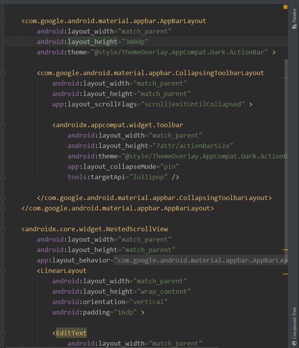
Task: Click the closing CollapsingToolbarLayout tag text
Action: tap(154, 198)
